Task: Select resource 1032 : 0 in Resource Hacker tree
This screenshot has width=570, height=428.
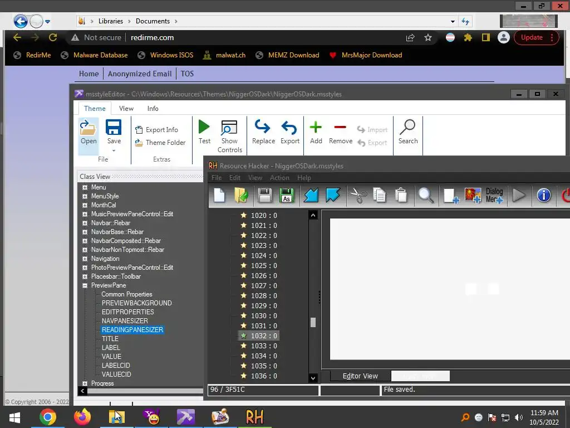Action: 259,336
